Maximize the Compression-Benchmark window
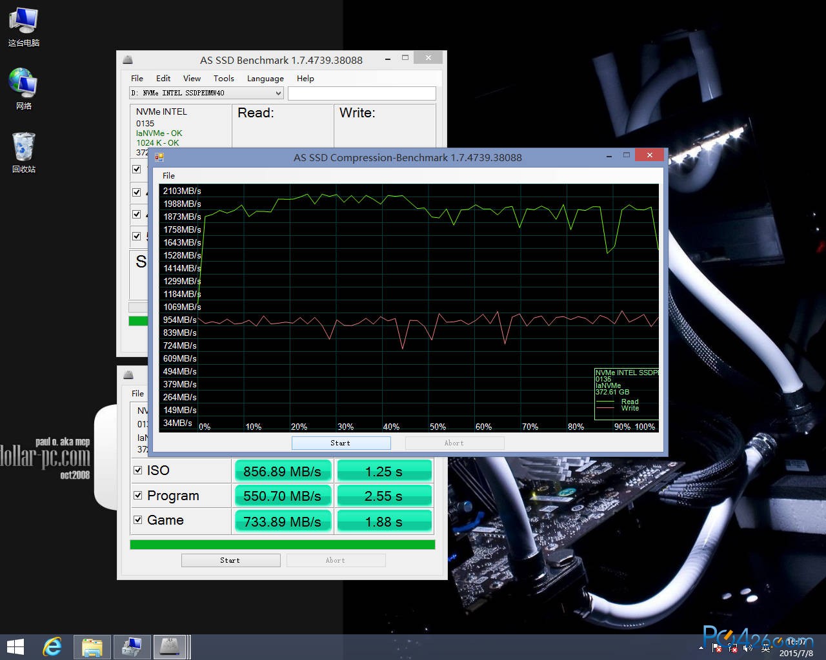 pos(626,155)
